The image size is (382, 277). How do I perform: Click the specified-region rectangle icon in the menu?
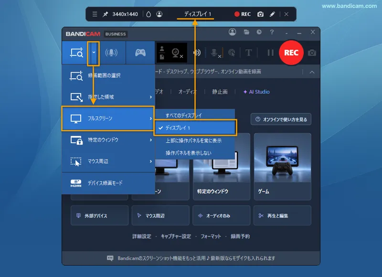(x=76, y=97)
